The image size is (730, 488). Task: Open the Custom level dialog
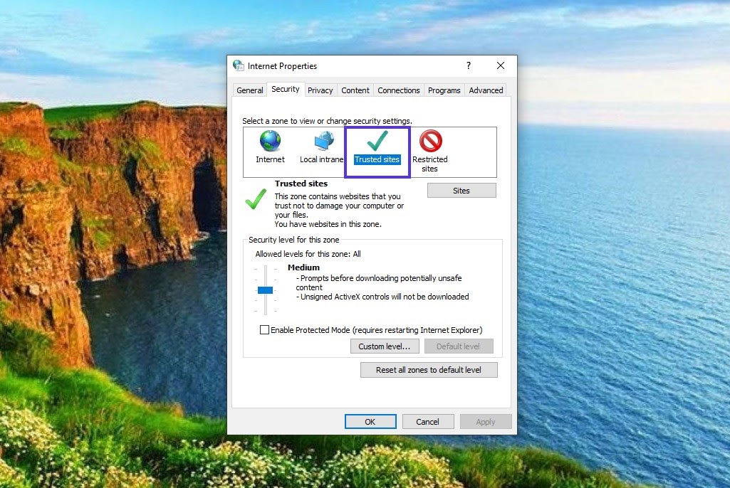[x=385, y=346]
